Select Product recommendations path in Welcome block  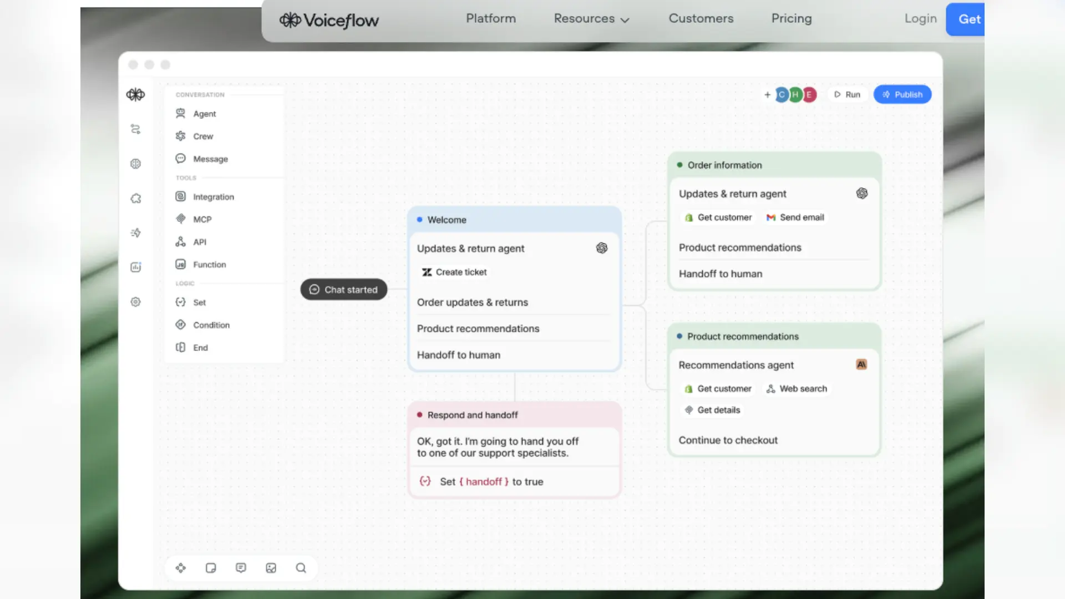514,329
